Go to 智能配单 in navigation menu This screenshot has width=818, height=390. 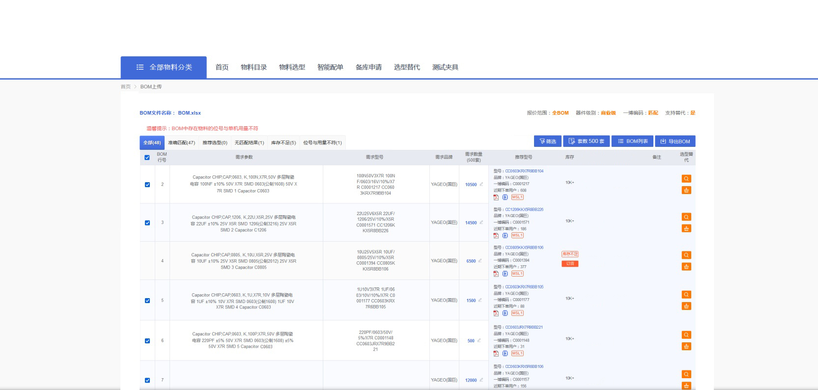point(330,67)
